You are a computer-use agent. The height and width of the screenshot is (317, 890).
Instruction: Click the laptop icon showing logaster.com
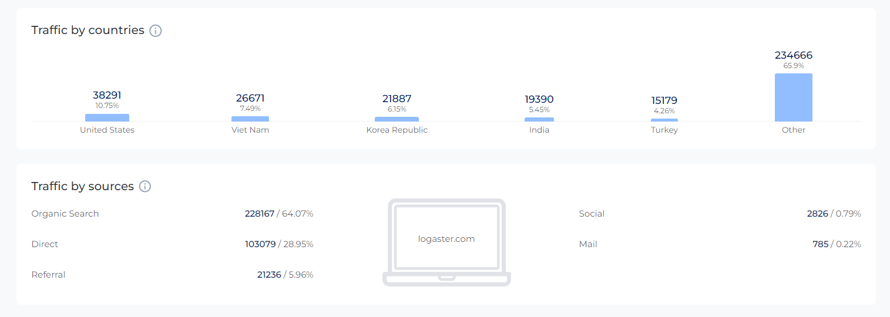point(446,242)
